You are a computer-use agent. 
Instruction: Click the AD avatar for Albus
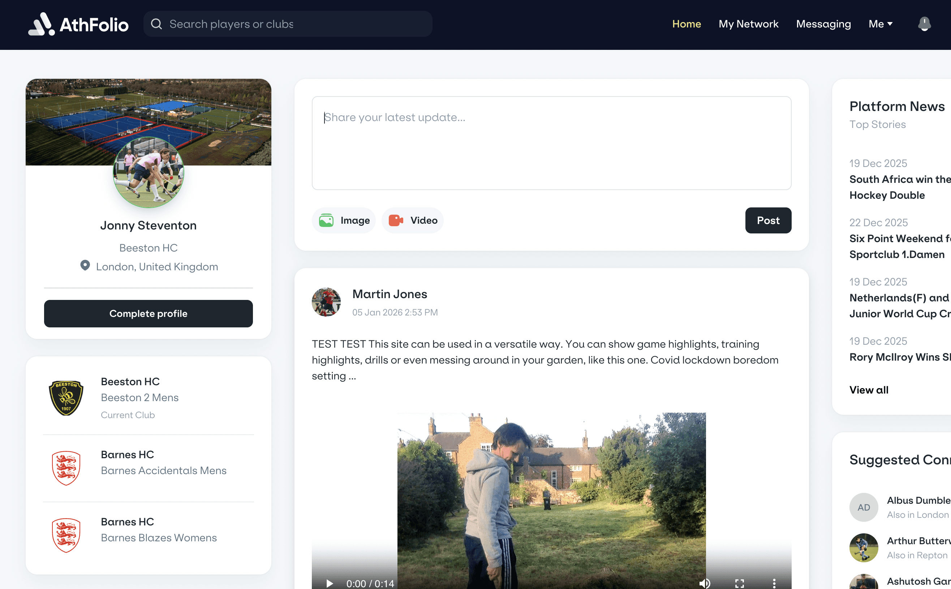click(863, 507)
